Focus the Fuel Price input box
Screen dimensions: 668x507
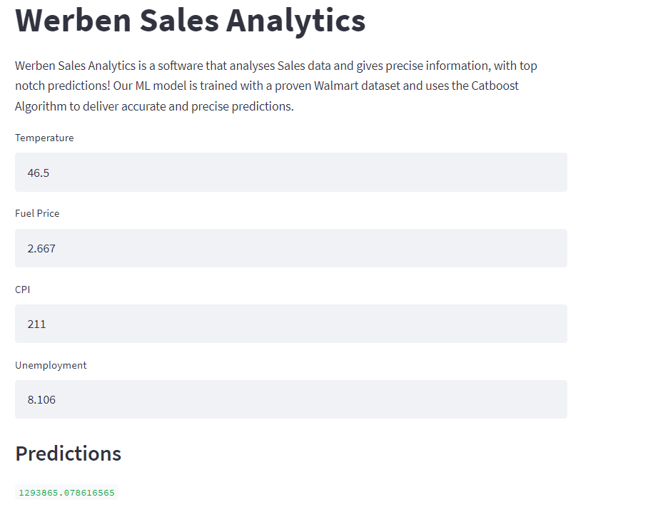[290, 248]
